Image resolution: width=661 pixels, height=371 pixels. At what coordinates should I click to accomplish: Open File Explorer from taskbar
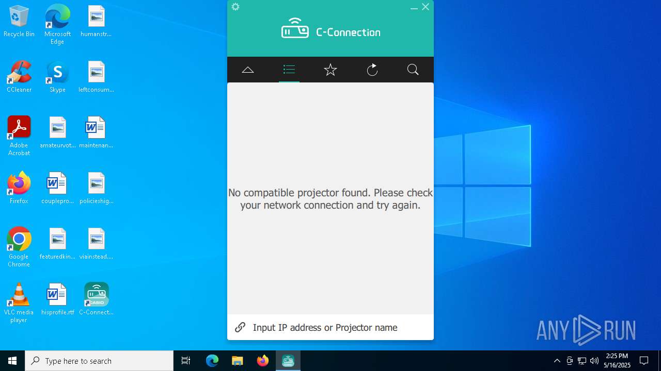(237, 361)
